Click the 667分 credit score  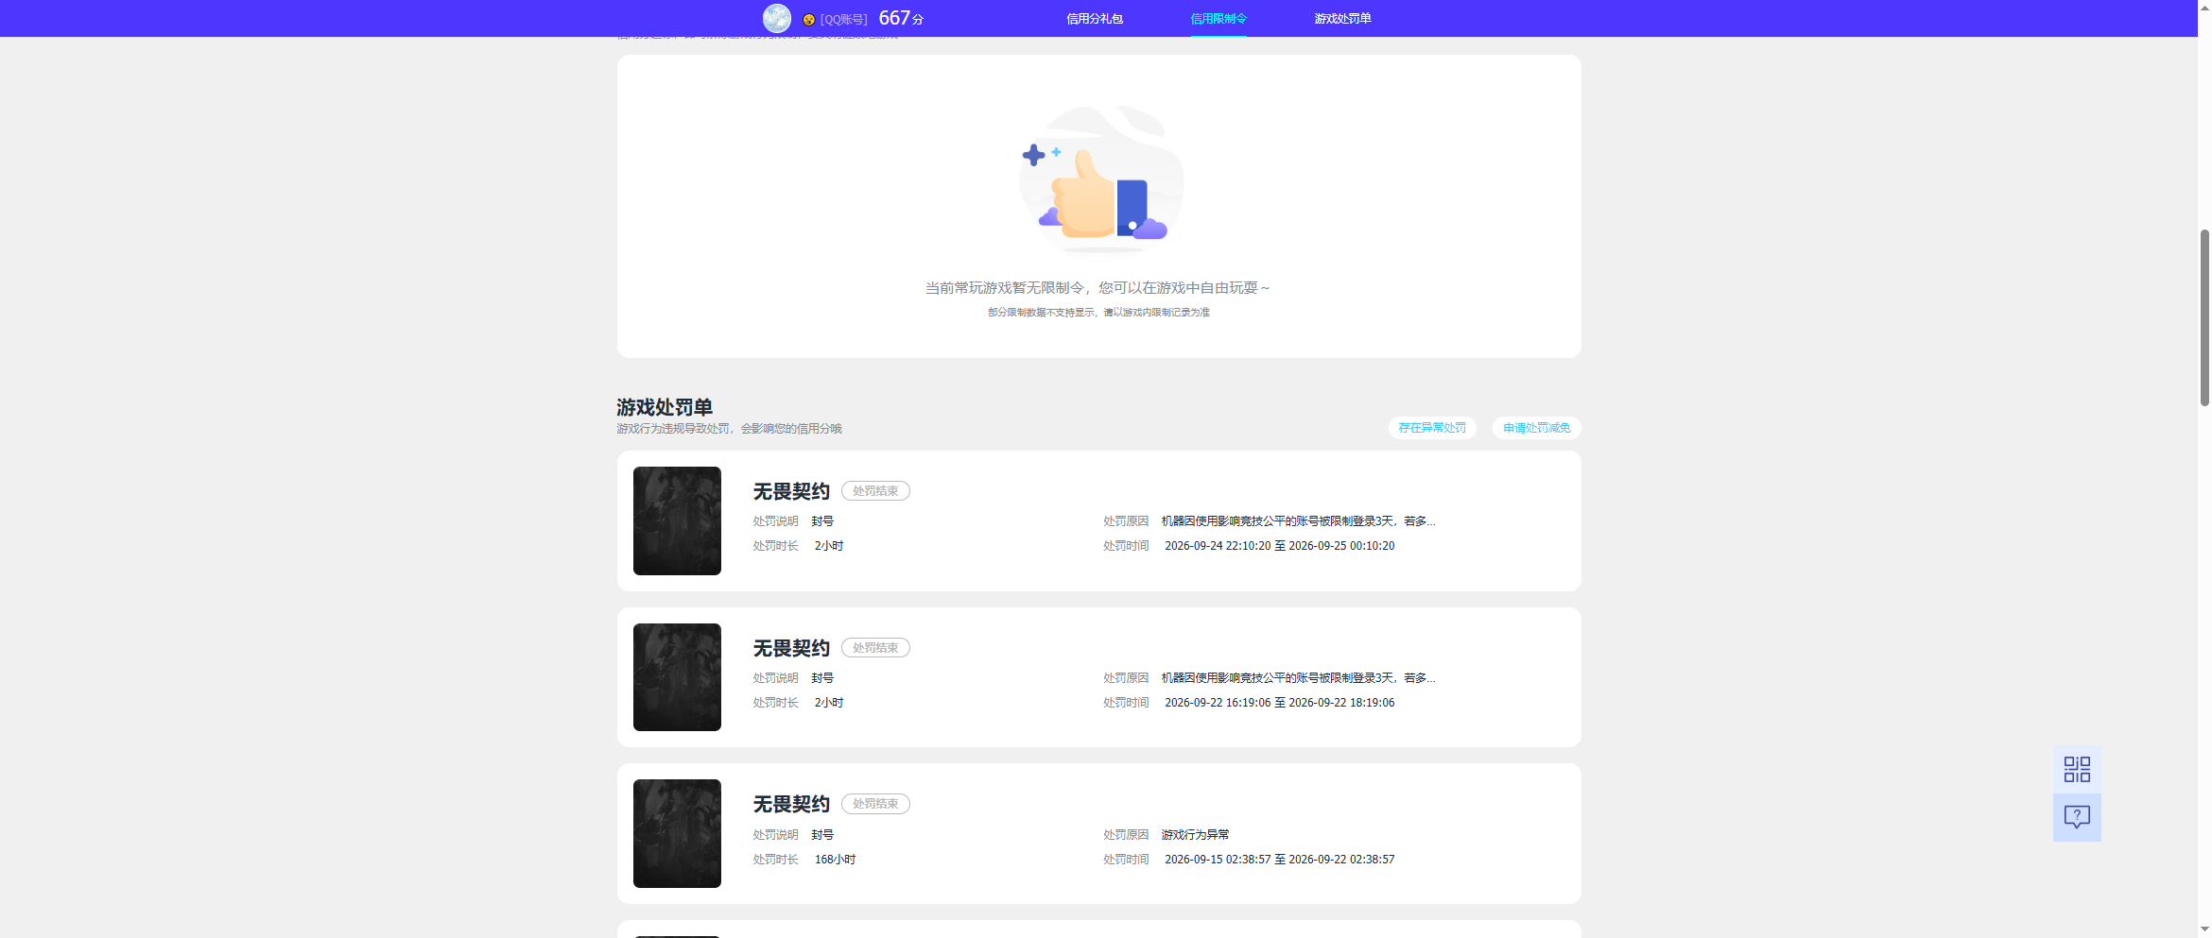(901, 18)
